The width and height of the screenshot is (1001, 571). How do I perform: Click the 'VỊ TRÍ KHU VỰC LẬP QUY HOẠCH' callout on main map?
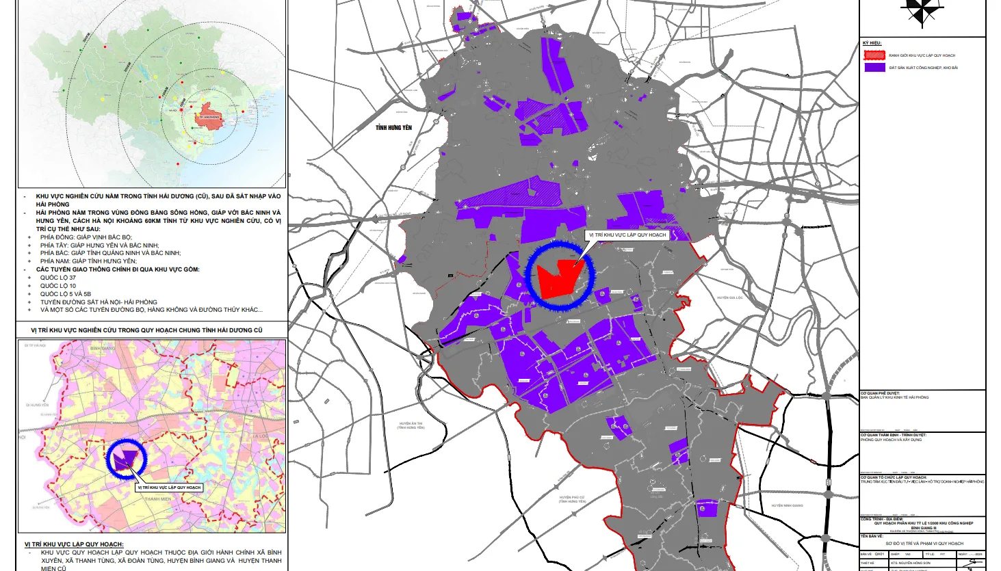pyautogui.click(x=627, y=235)
